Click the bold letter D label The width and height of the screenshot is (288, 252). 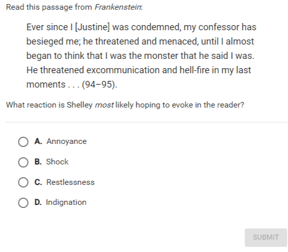click(x=38, y=202)
